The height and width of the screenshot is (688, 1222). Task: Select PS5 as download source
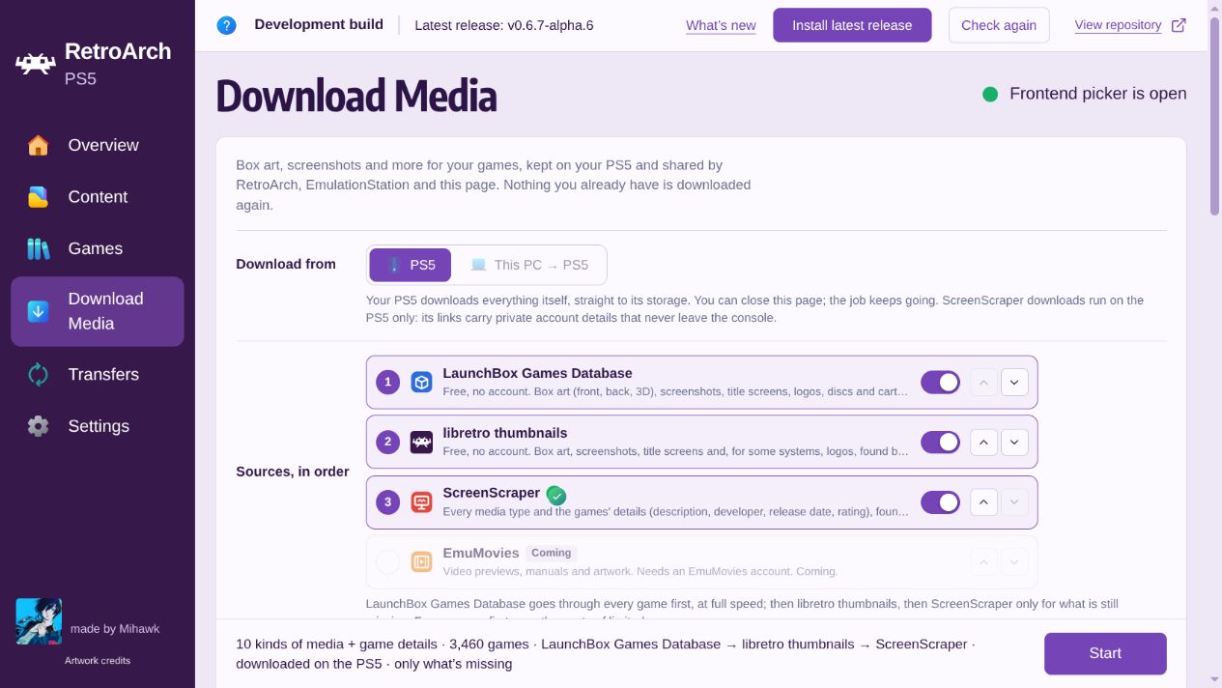coord(411,265)
